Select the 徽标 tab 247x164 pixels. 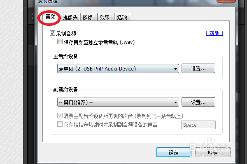[88, 17]
